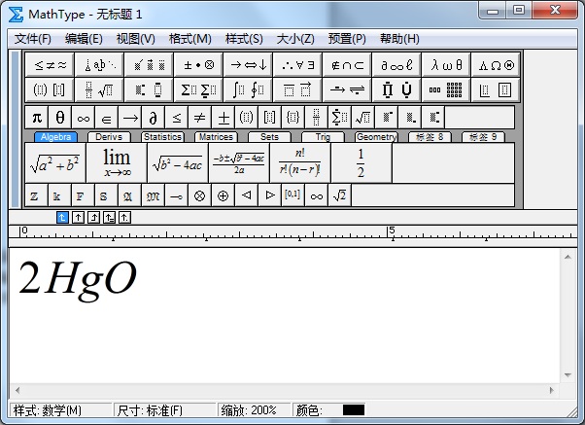Switch to the Statistics tab
The width and height of the screenshot is (585, 425).
[x=162, y=137]
